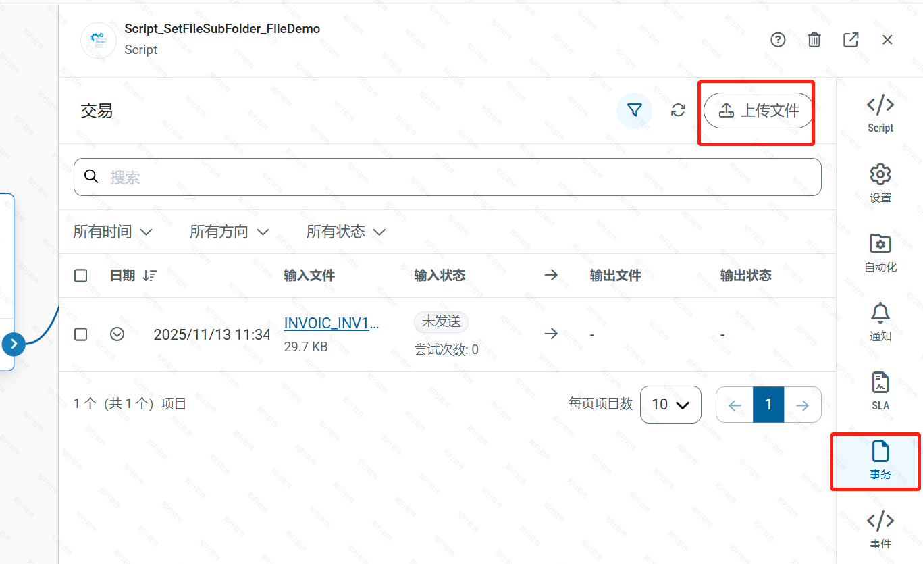Change items per page dropdown
The image size is (923, 564).
[670, 405]
